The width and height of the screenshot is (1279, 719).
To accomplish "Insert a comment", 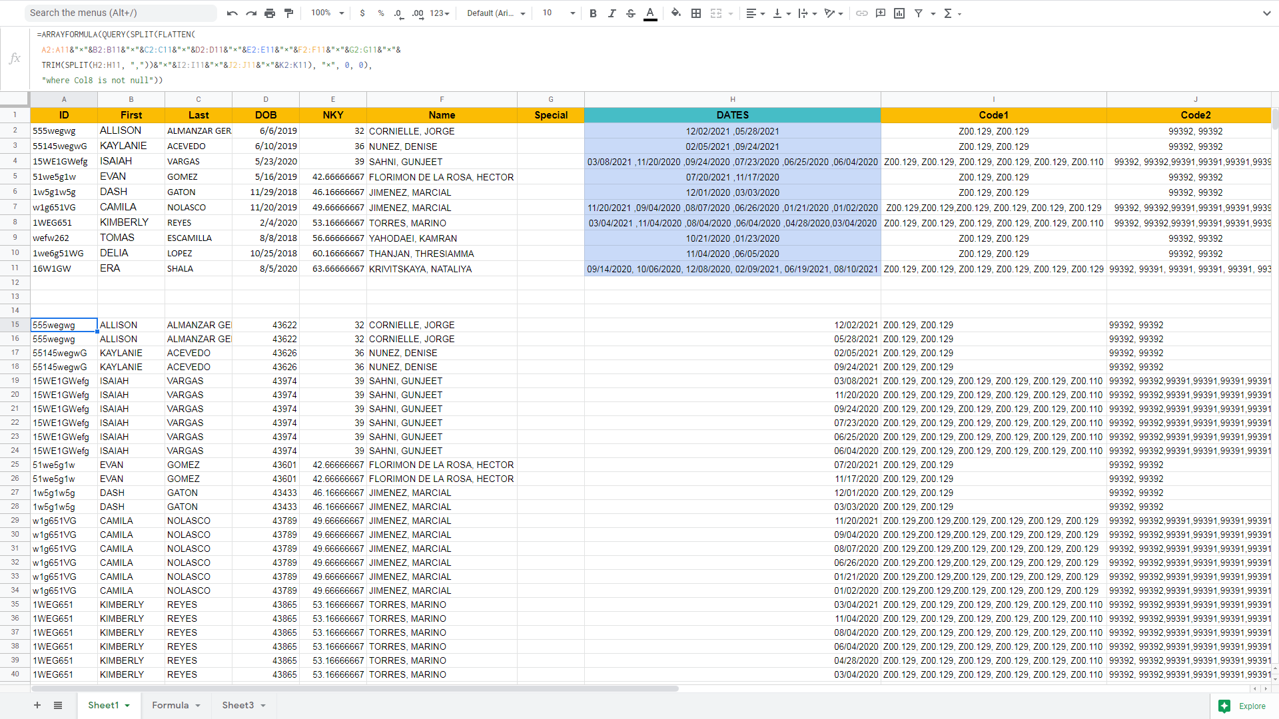I will [x=881, y=13].
